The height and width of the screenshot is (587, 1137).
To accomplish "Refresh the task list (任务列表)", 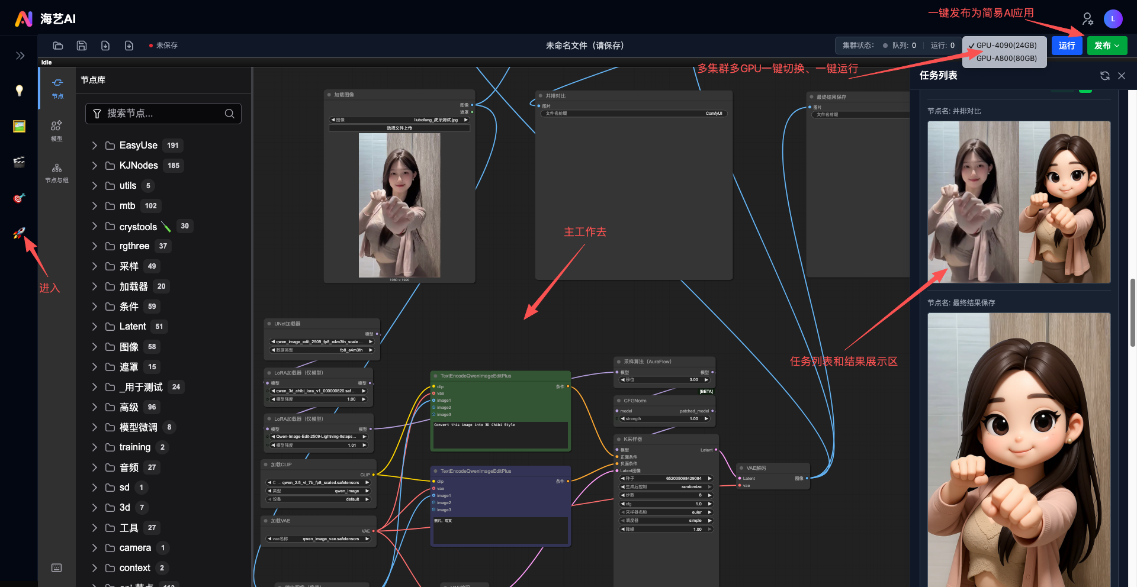I will pyautogui.click(x=1104, y=76).
